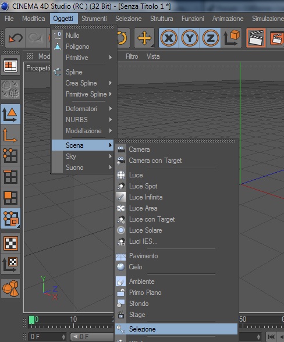Expand the NURBS submenu
The height and width of the screenshot is (342, 284).
tap(83, 120)
